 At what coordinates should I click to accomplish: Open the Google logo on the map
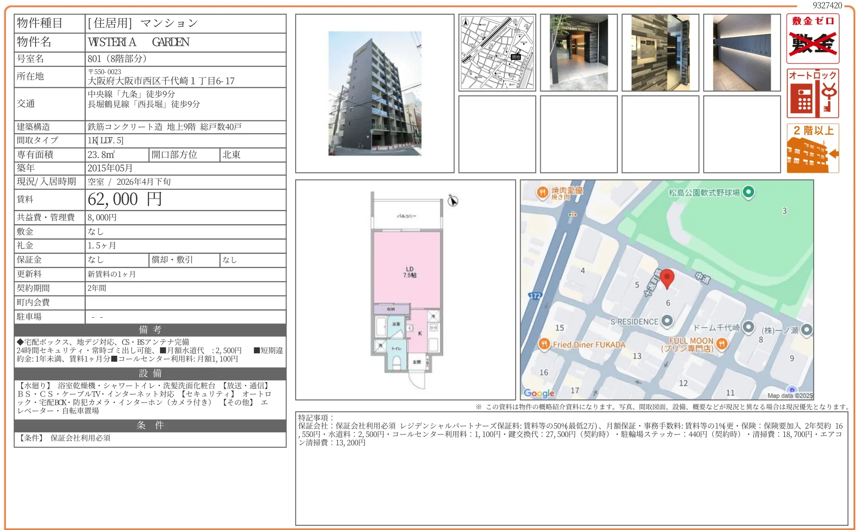click(540, 393)
